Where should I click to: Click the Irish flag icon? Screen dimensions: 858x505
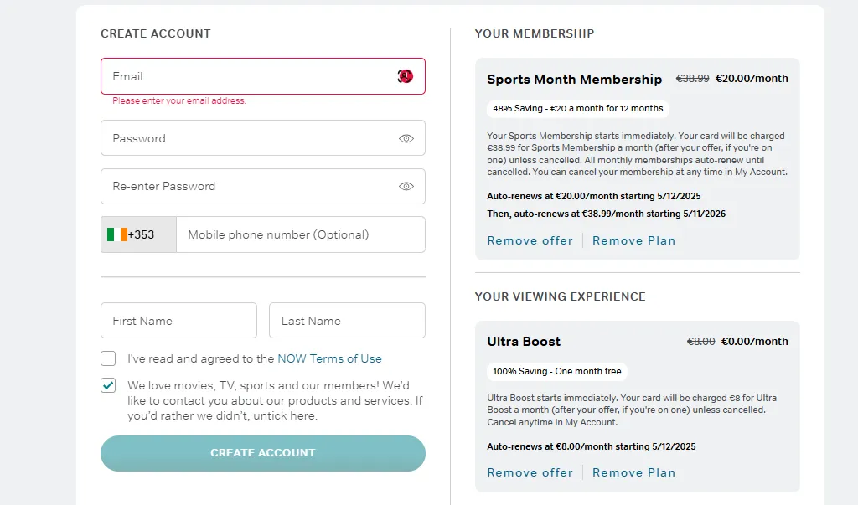click(x=117, y=234)
